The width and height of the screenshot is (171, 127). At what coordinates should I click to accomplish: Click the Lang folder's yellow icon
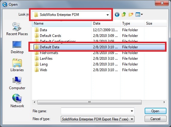tap(37, 64)
